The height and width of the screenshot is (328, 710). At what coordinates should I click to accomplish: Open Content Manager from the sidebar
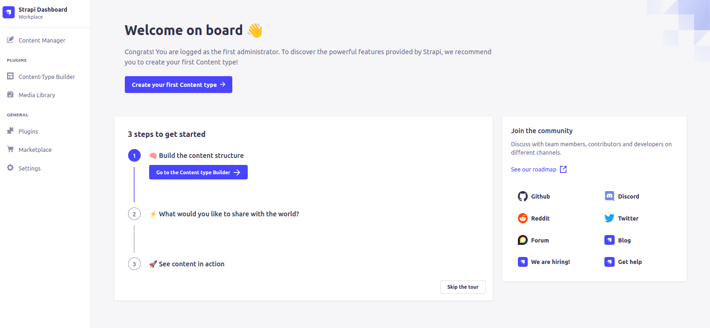[x=42, y=41]
